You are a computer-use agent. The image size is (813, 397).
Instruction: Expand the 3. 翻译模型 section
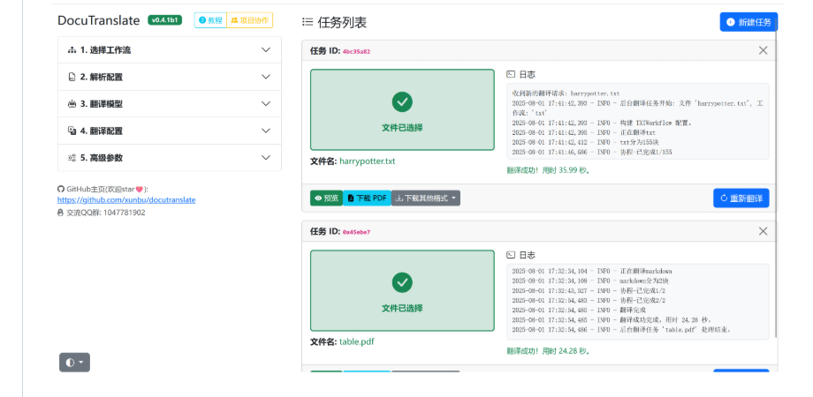coord(169,104)
